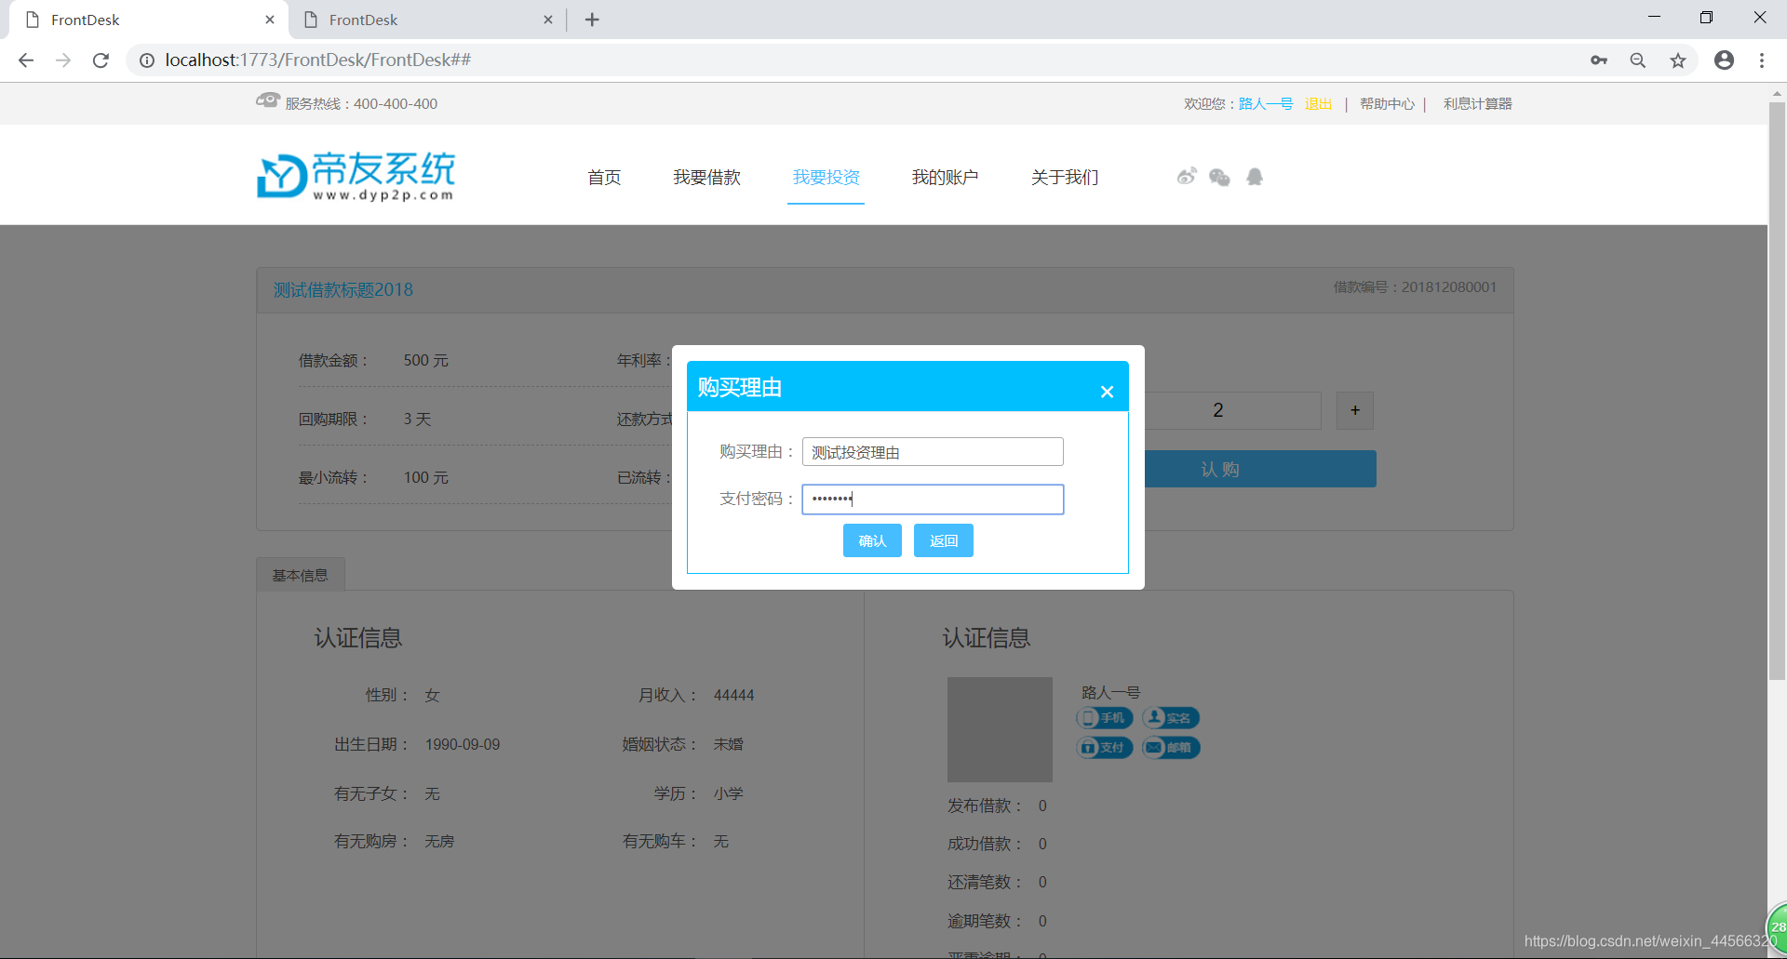Click 最小流转 value 100 元
The width and height of the screenshot is (1787, 959).
coord(425,478)
